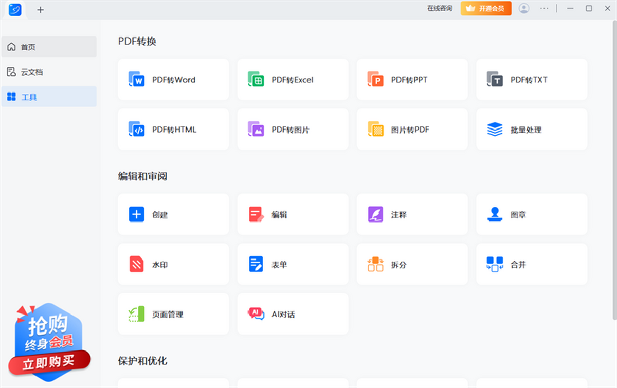Screen dimensions: 617x388
Task: Open the 合并 merge tool
Action: tap(531, 264)
